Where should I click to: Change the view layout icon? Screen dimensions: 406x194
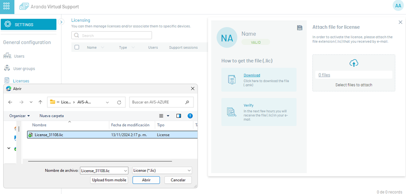coord(161,116)
